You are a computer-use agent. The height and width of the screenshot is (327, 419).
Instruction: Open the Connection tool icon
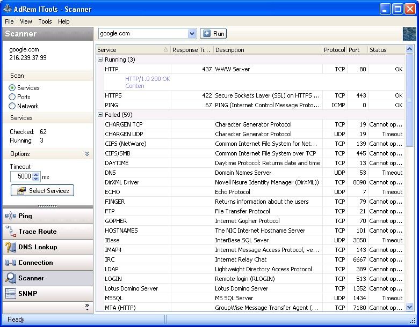(x=10, y=263)
